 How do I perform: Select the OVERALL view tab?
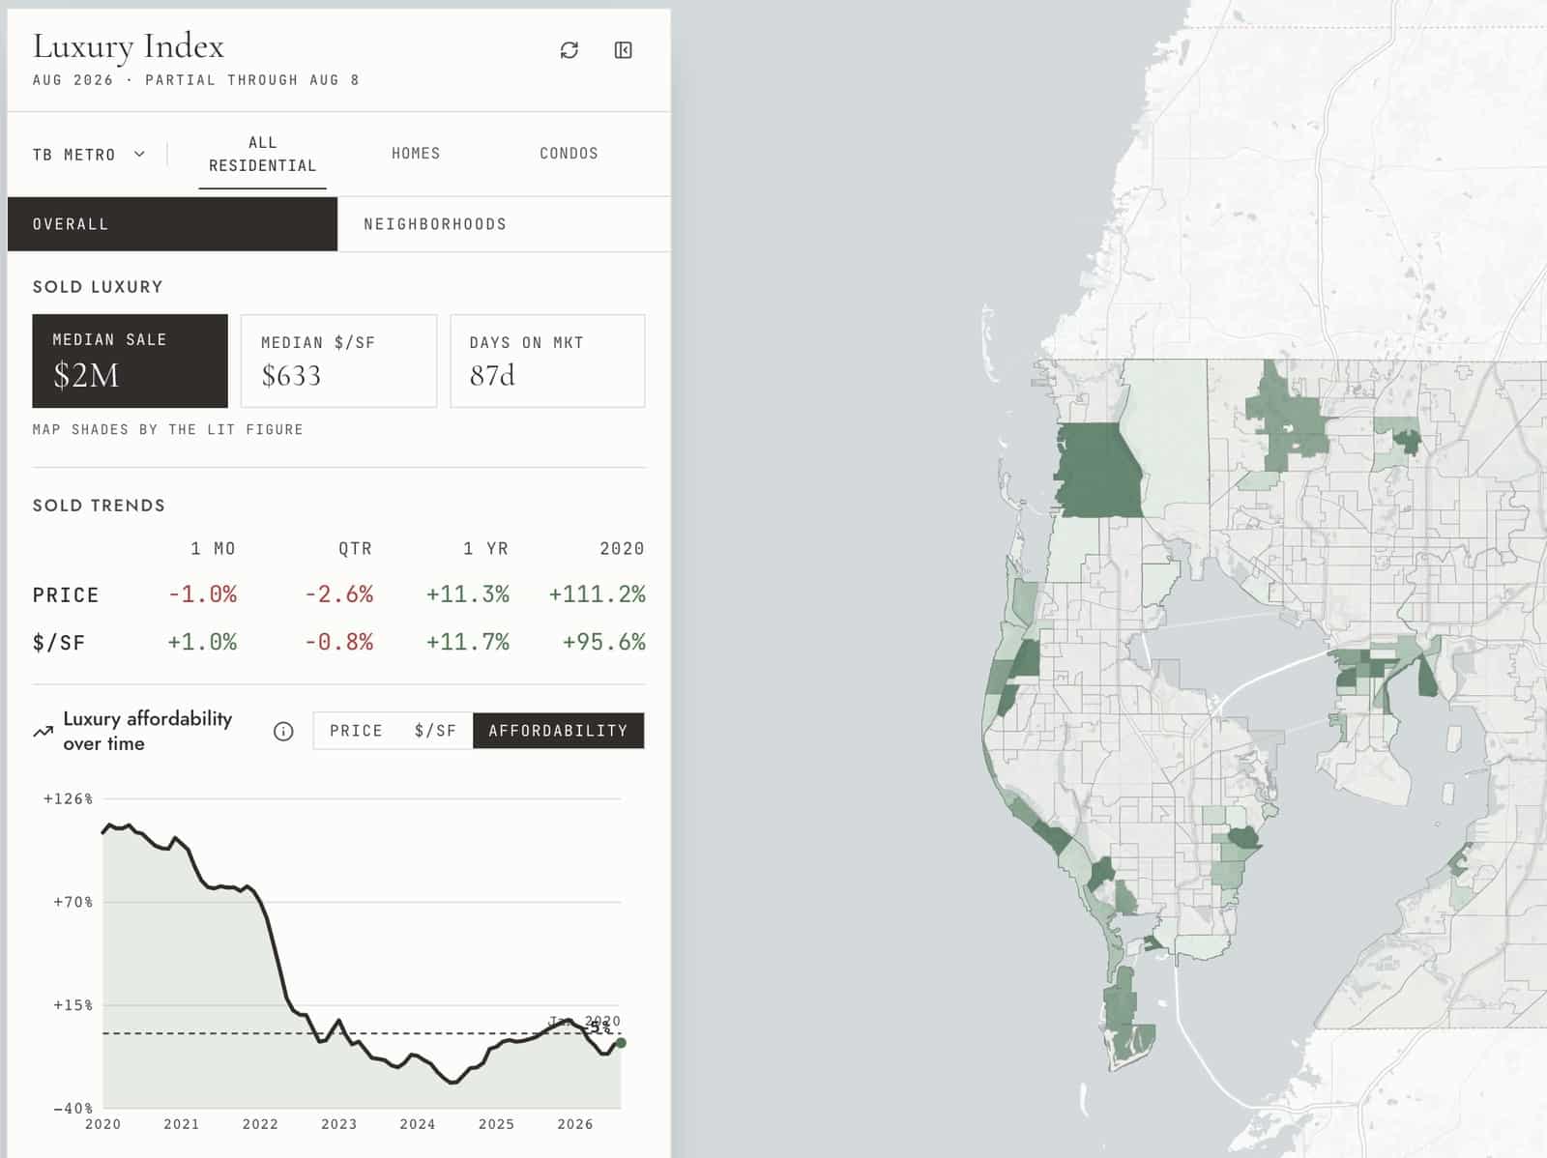click(x=172, y=224)
